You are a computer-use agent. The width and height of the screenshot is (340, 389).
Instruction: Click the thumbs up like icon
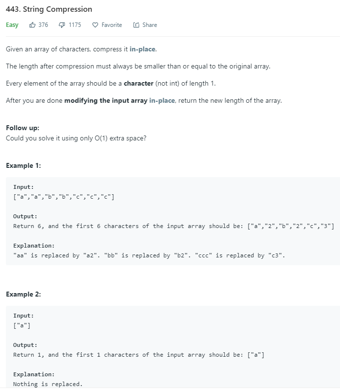click(32, 25)
